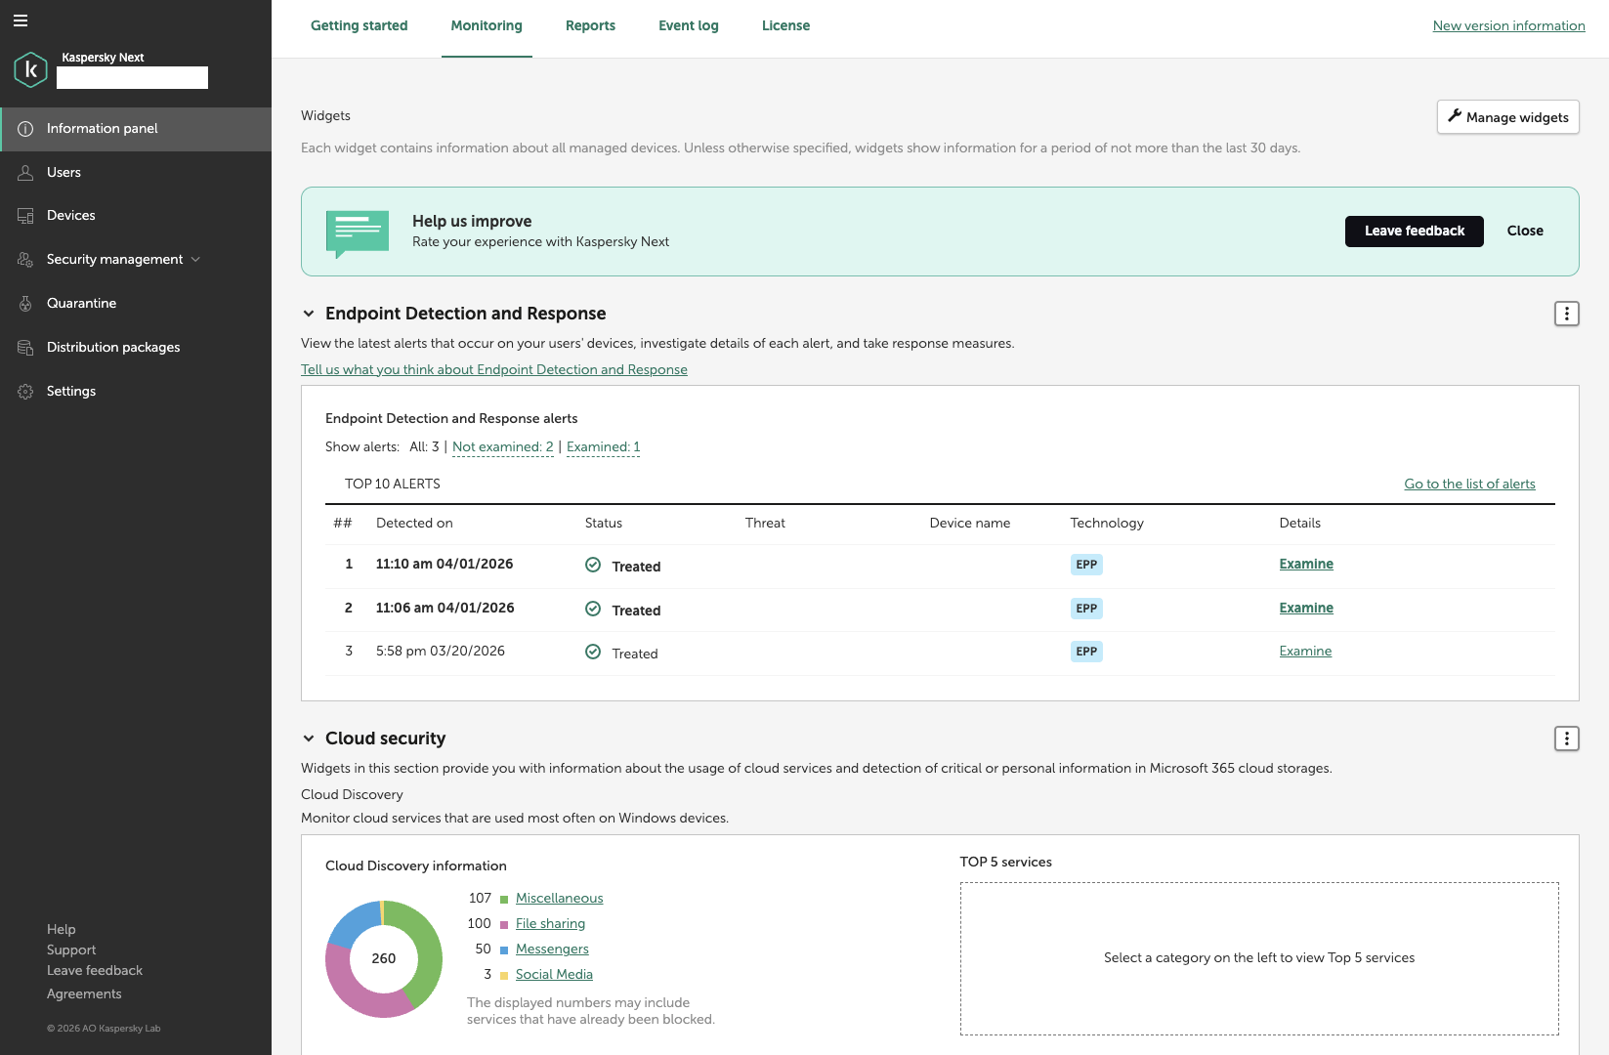Expand the Security management submenu chevron
The height and width of the screenshot is (1055, 1609).
195,260
